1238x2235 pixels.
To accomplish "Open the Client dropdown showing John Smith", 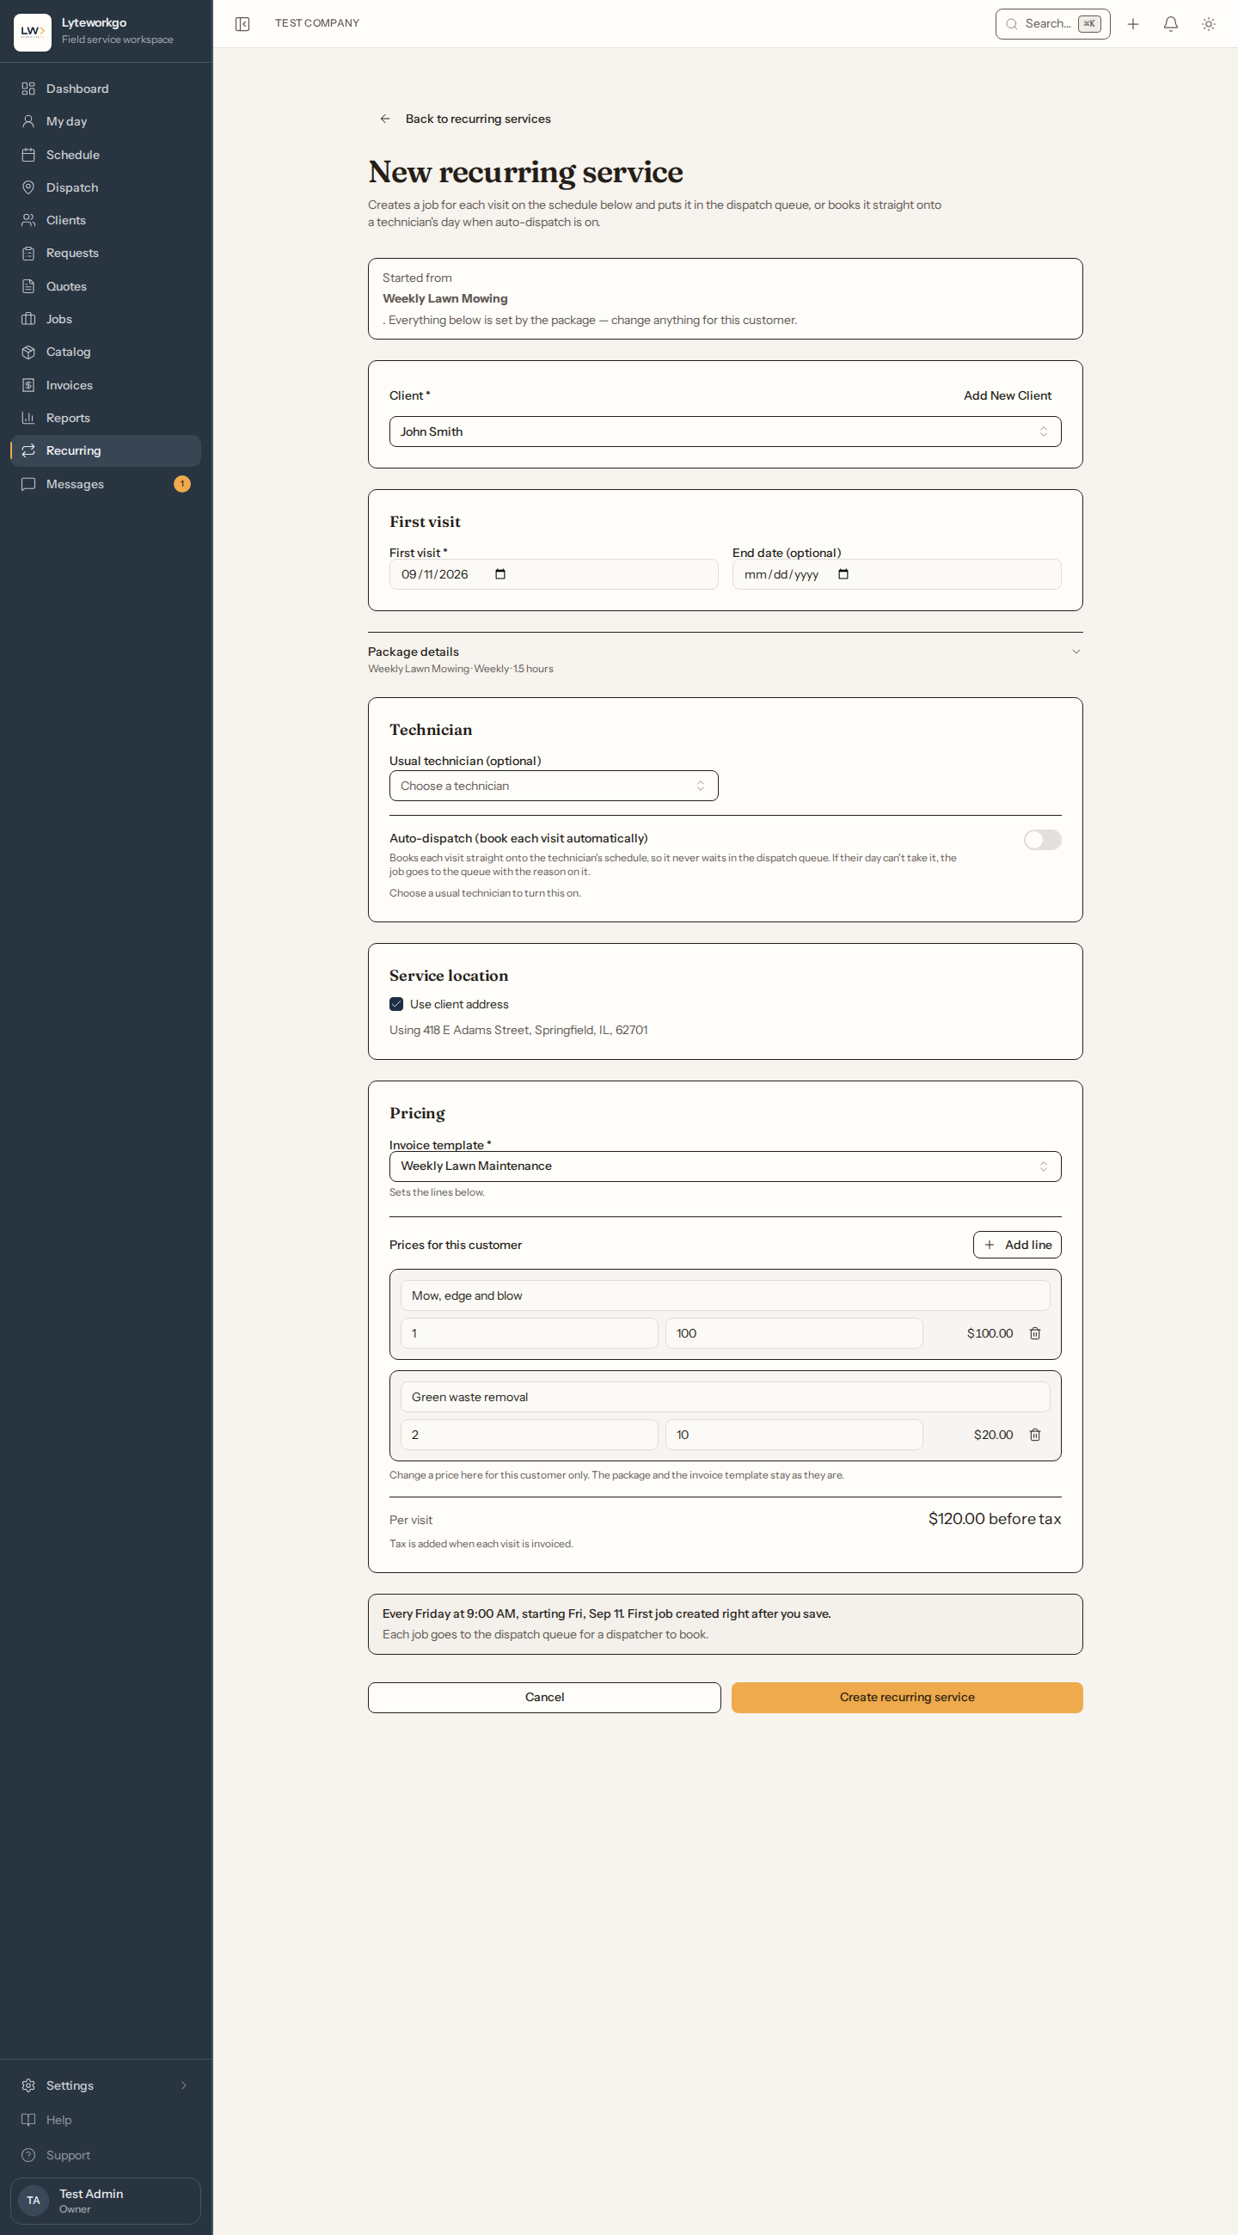I will coord(726,432).
